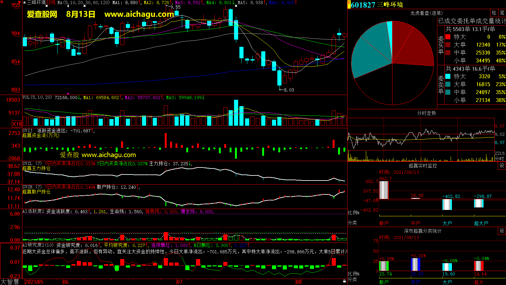Open the 日线 period selector
Screen dimensions: 506x285
point(51,3)
